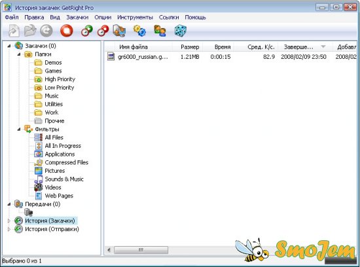Open the Опции menu
360x267 pixels.
pos(103,17)
